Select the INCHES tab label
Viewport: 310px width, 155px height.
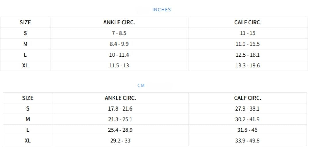tap(162, 10)
